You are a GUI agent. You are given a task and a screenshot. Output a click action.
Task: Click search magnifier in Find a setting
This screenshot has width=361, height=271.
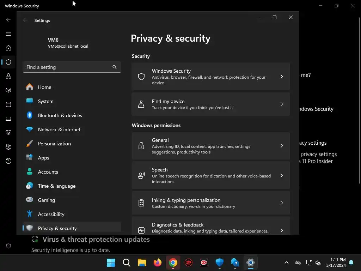115,67
